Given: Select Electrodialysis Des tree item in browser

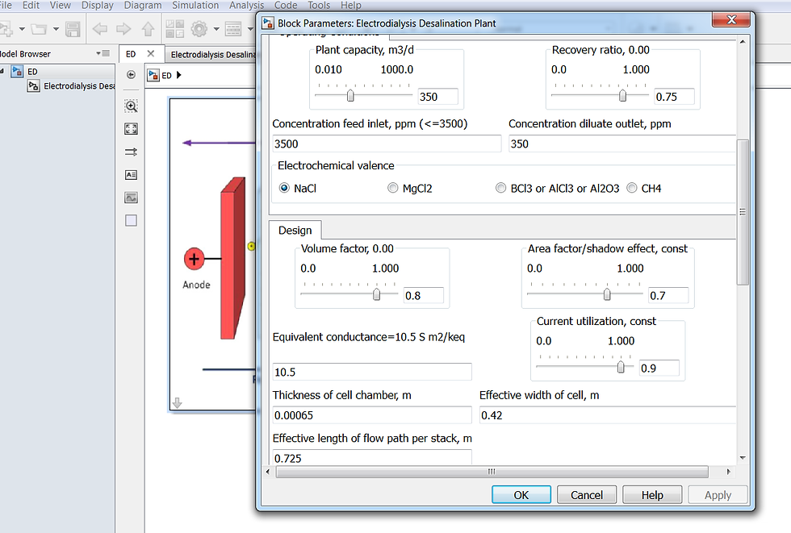Looking at the screenshot, I should tap(71, 86).
